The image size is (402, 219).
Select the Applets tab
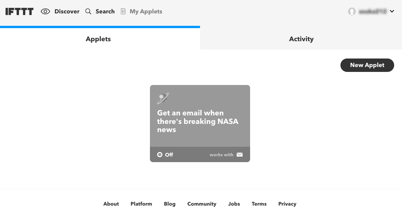[98, 39]
